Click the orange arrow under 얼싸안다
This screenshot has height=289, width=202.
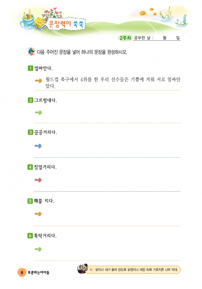tap(39, 81)
